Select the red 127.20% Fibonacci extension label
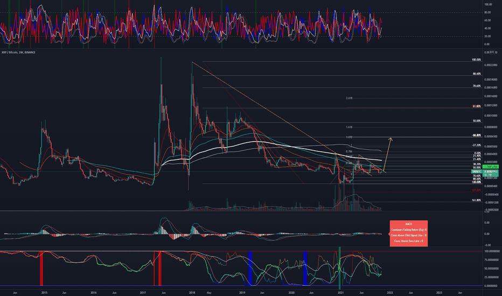The image size is (502, 296). click(476, 190)
